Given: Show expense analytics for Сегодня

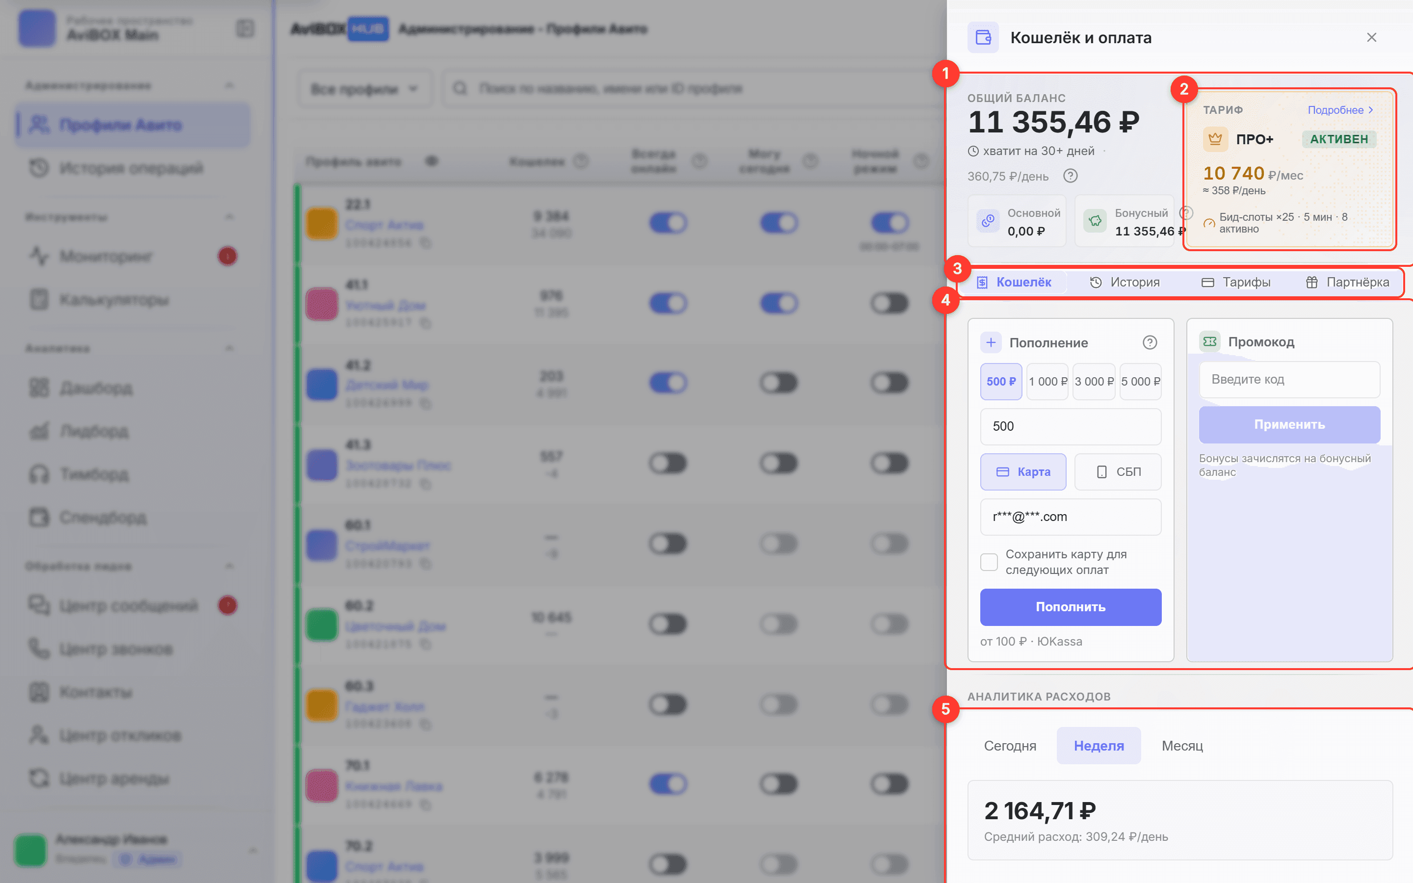Looking at the screenshot, I should [x=1010, y=746].
